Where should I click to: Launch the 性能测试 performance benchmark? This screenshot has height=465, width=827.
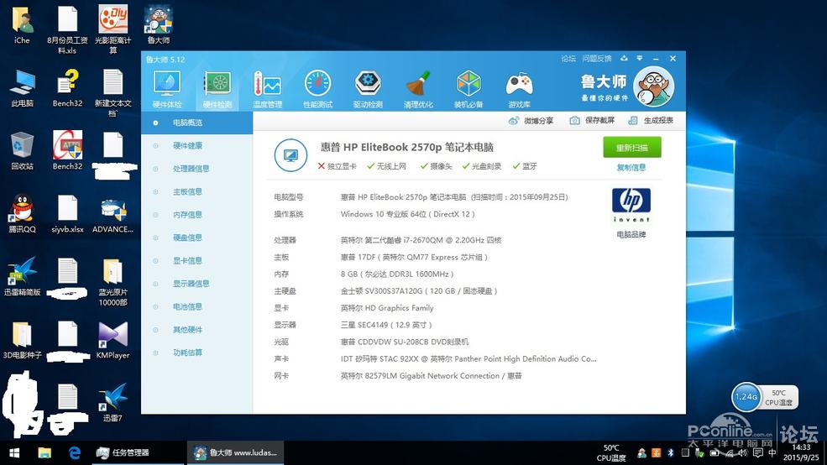click(x=317, y=90)
